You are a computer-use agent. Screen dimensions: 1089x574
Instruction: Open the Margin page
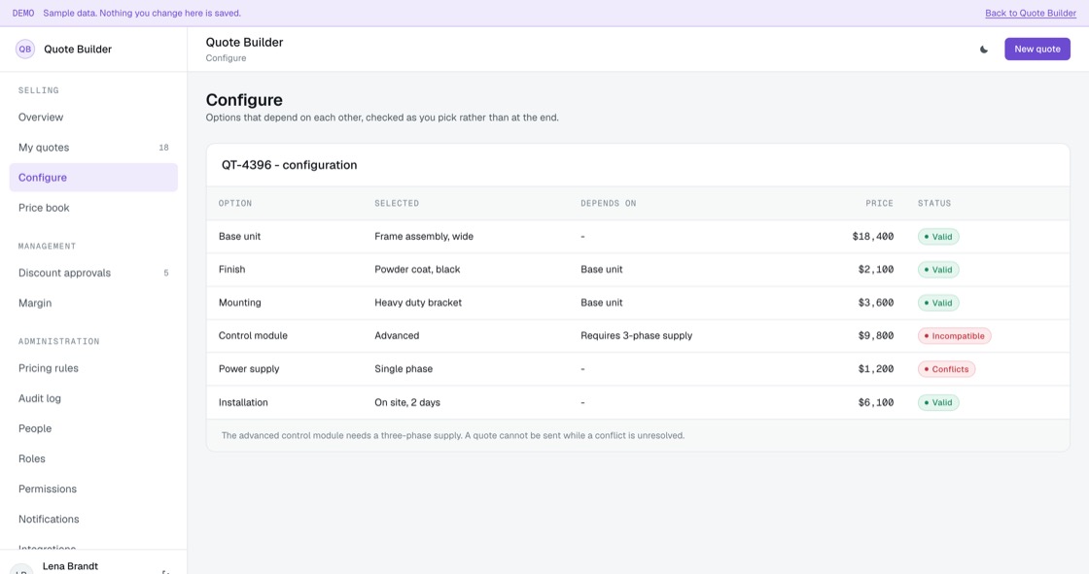pyautogui.click(x=93, y=303)
